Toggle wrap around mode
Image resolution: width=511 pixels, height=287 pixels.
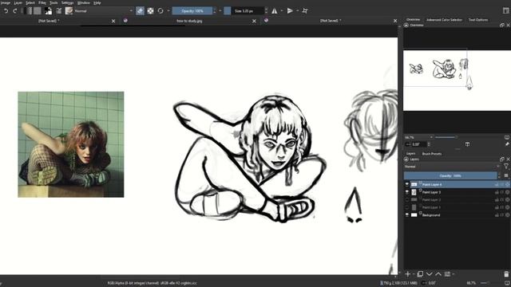305,11
